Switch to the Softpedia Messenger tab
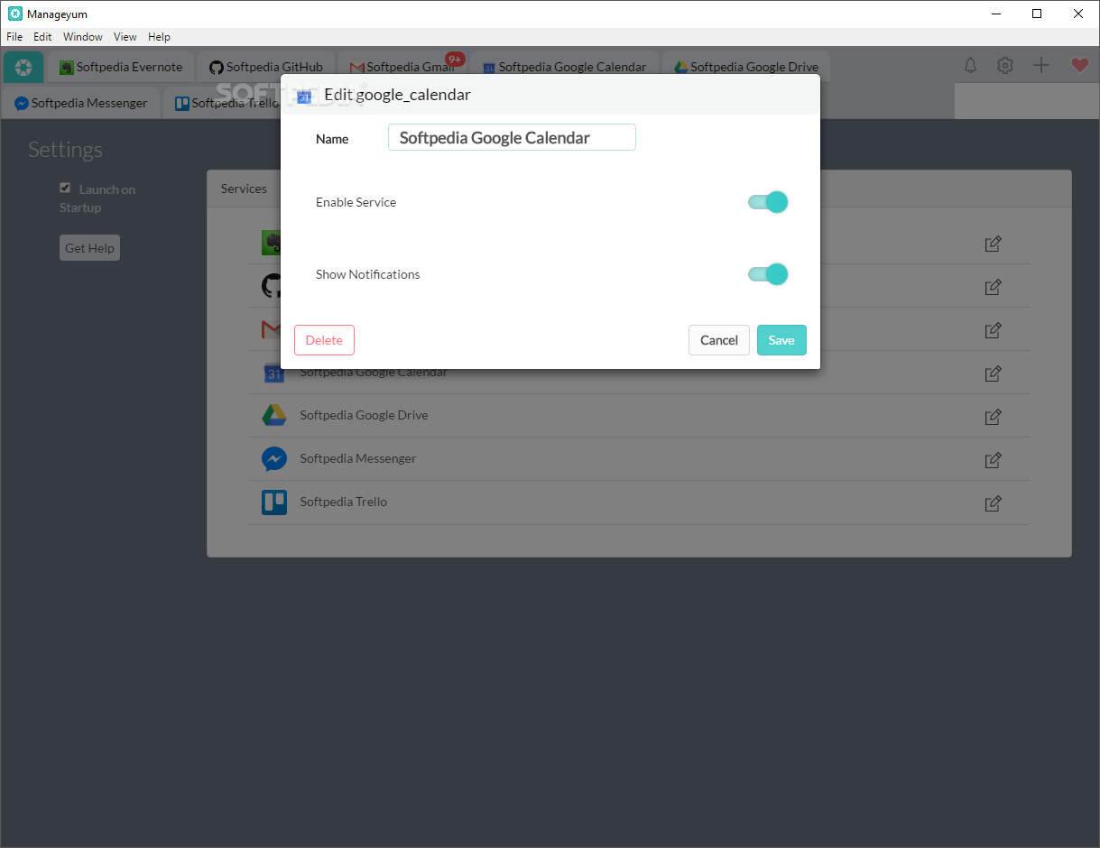 click(81, 103)
